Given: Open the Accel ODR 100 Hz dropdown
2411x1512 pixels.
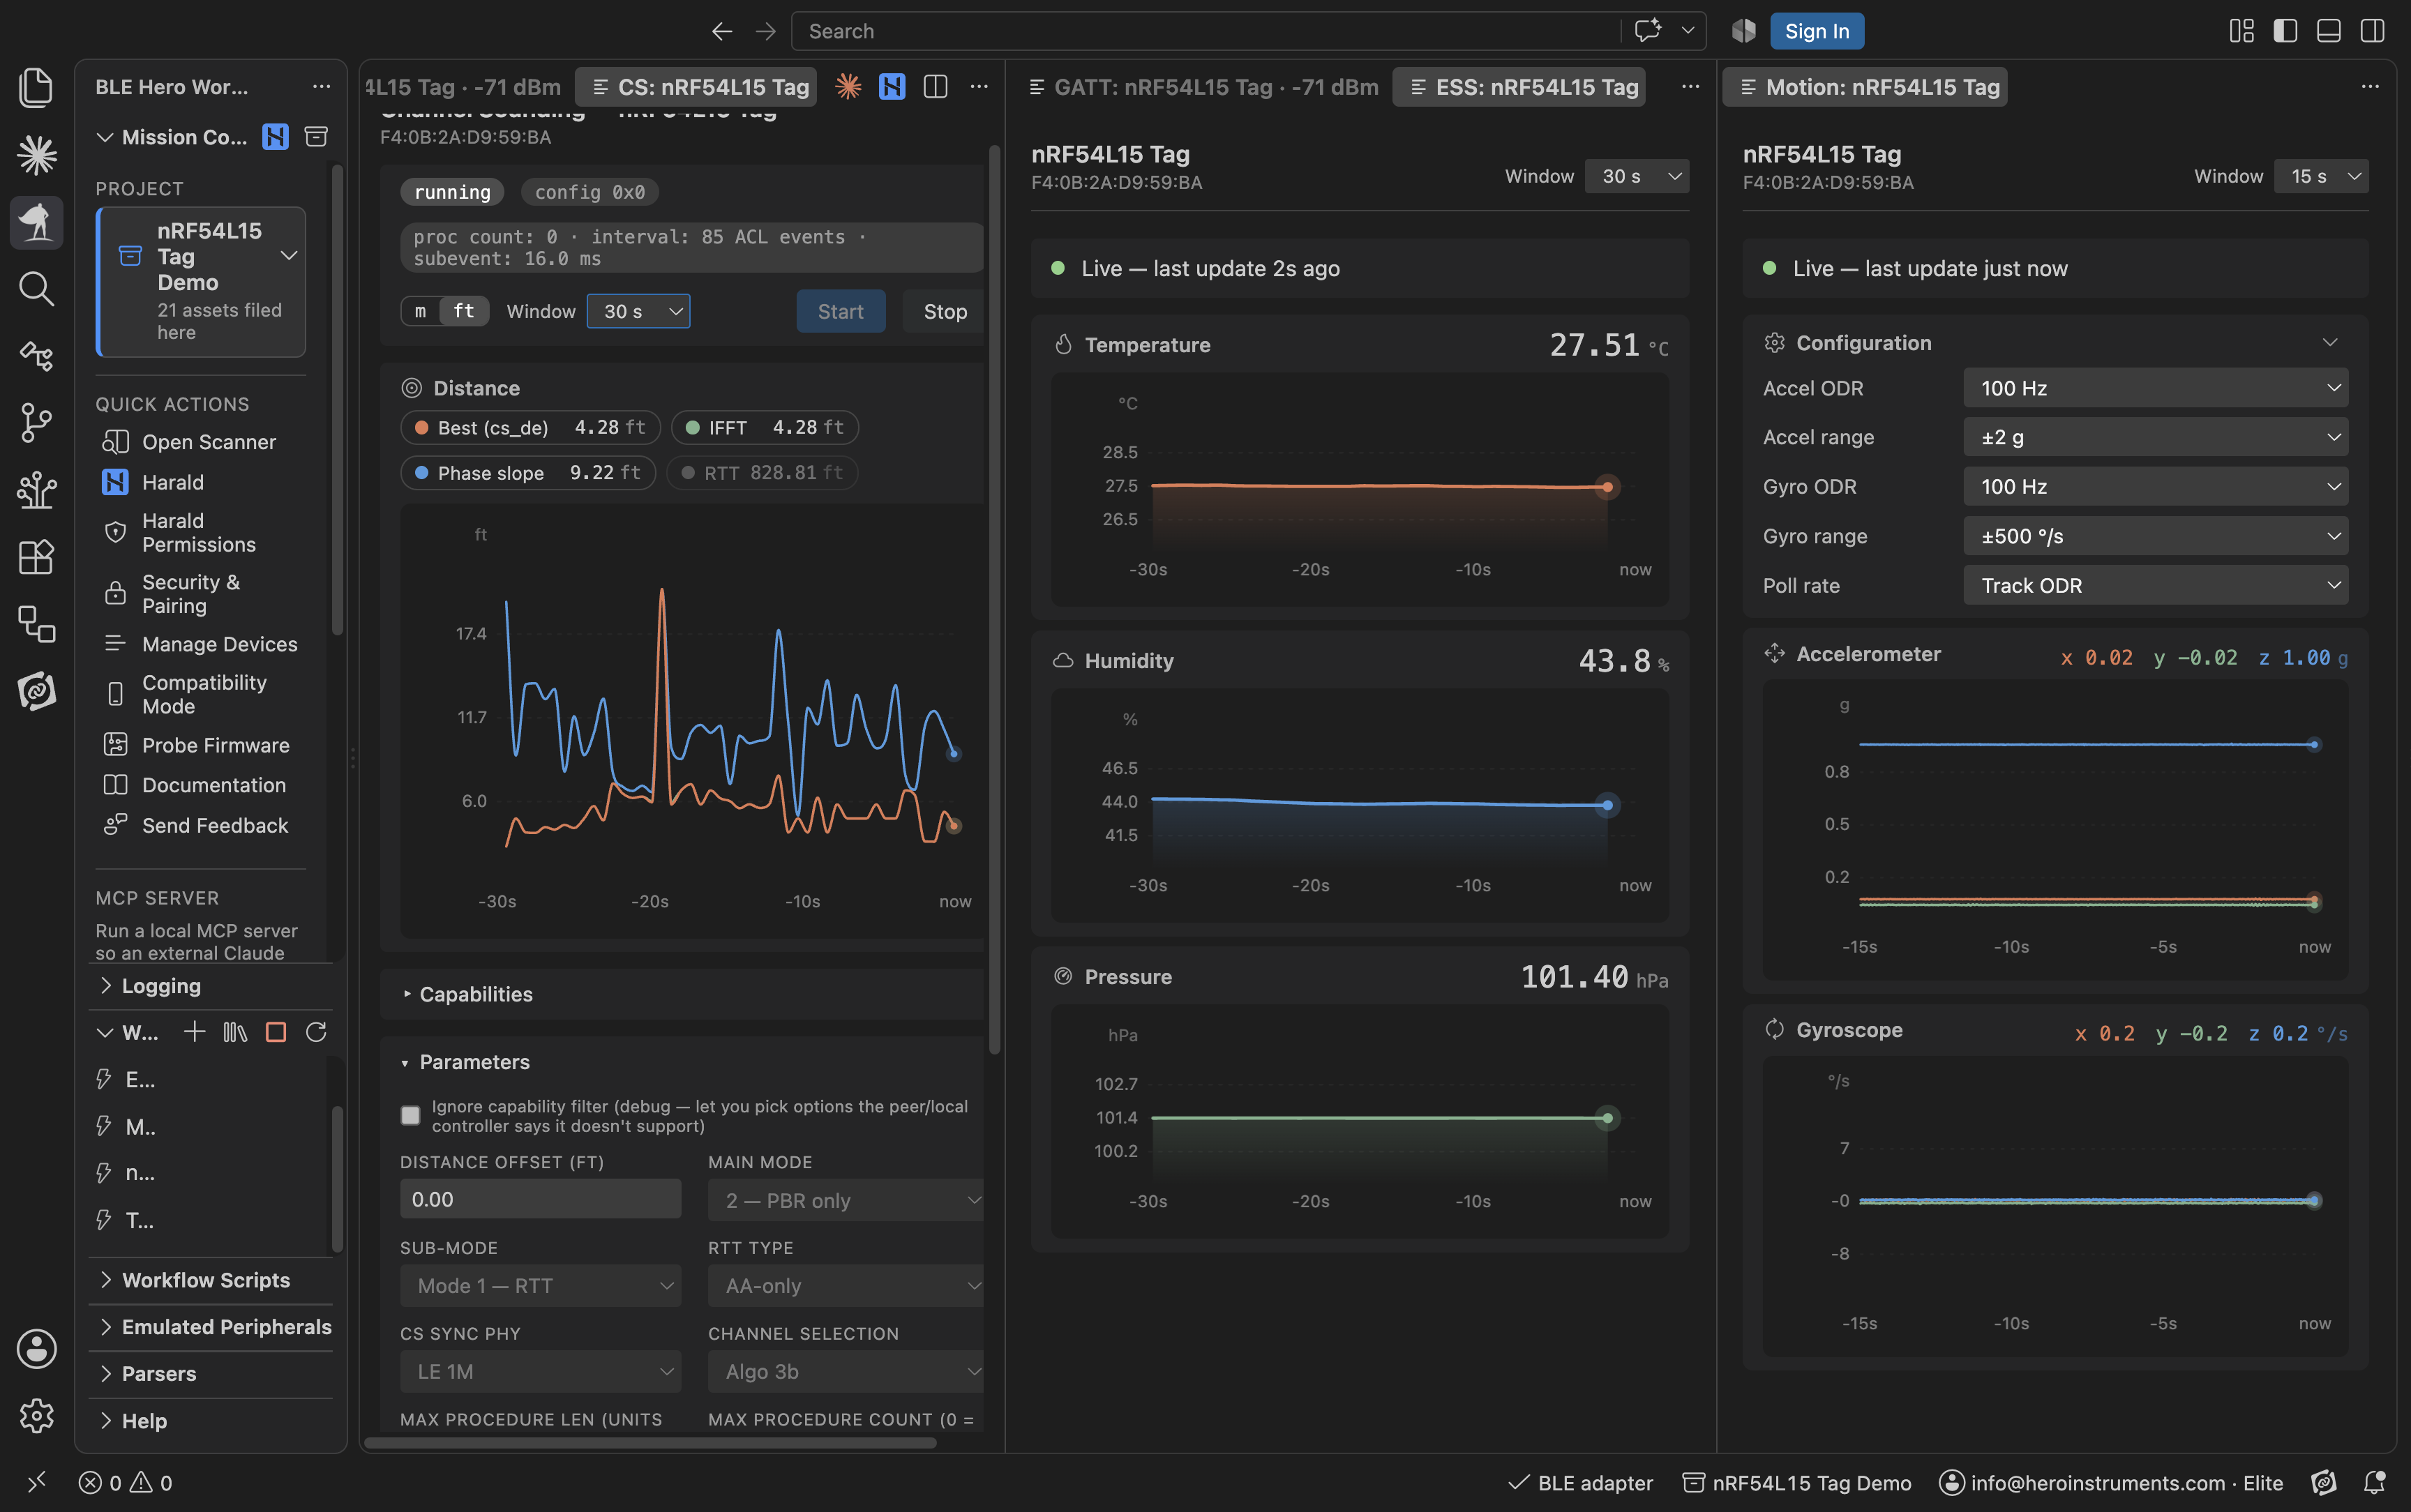Looking at the screenshot, I should tap(2155, 388).
